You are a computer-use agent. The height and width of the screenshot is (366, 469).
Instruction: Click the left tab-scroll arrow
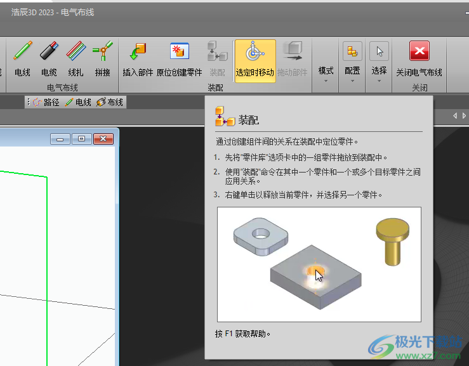tap(455, 115)
